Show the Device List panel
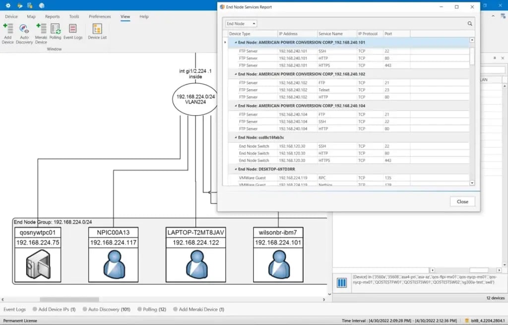 click(97, 30)
